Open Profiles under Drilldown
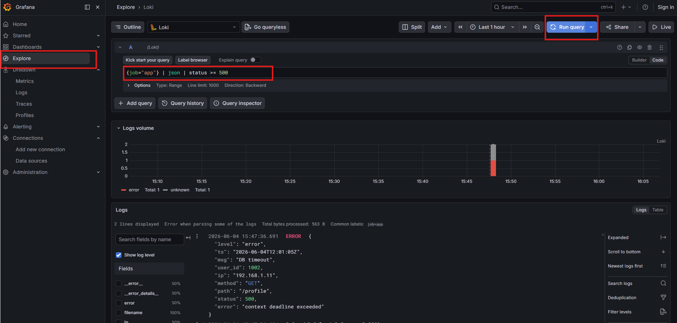This screenshot has height=323, width=677. pyautogui.click(x=25, y=115)
